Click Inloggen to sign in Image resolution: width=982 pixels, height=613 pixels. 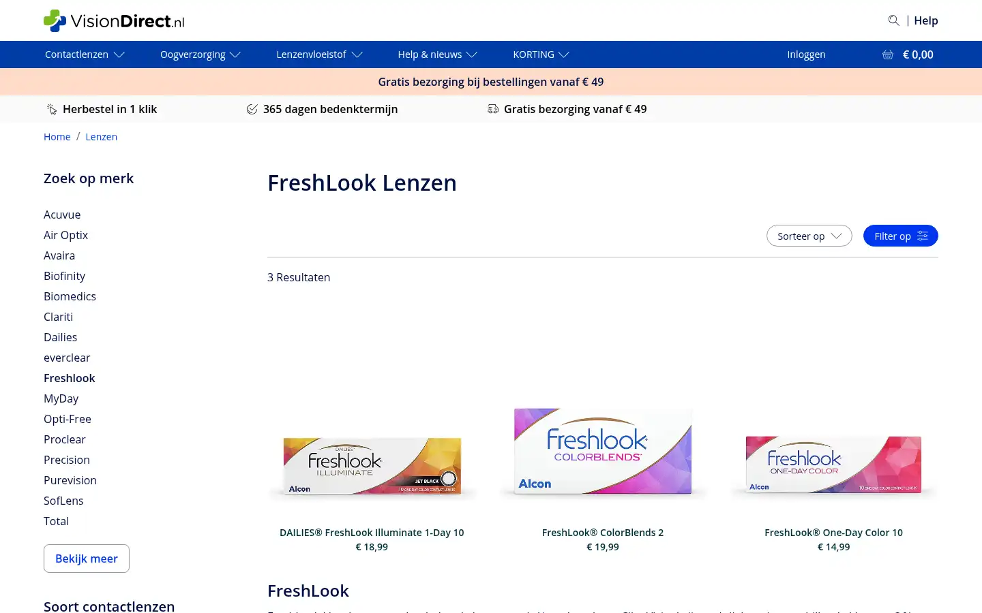coord(806,54)
